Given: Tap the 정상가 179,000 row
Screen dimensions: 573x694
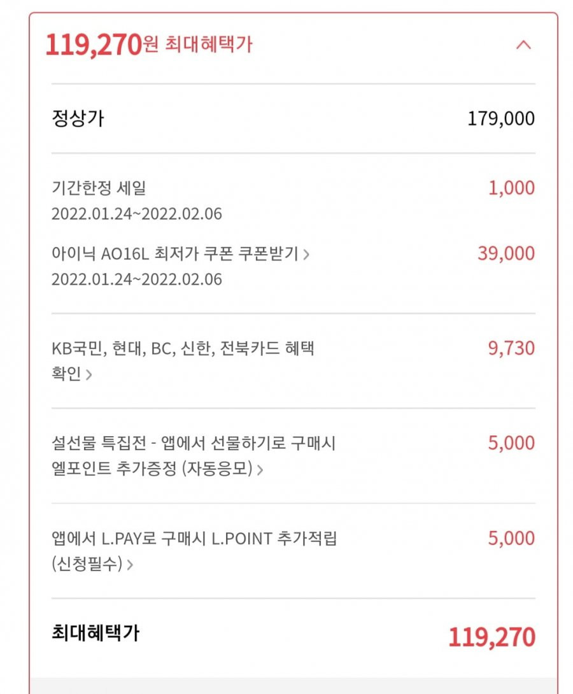Looking at the screenshot, I should click(294, 118).
